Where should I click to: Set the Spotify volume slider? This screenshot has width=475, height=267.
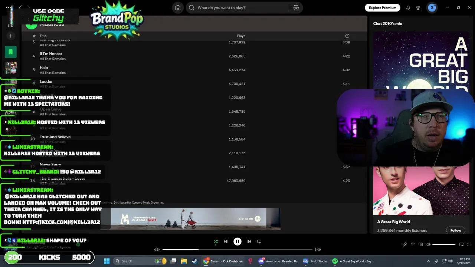444,245
